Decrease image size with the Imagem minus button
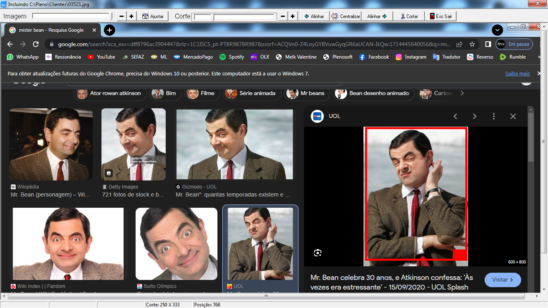Screen dimensions: 548x308 [122, 16]
